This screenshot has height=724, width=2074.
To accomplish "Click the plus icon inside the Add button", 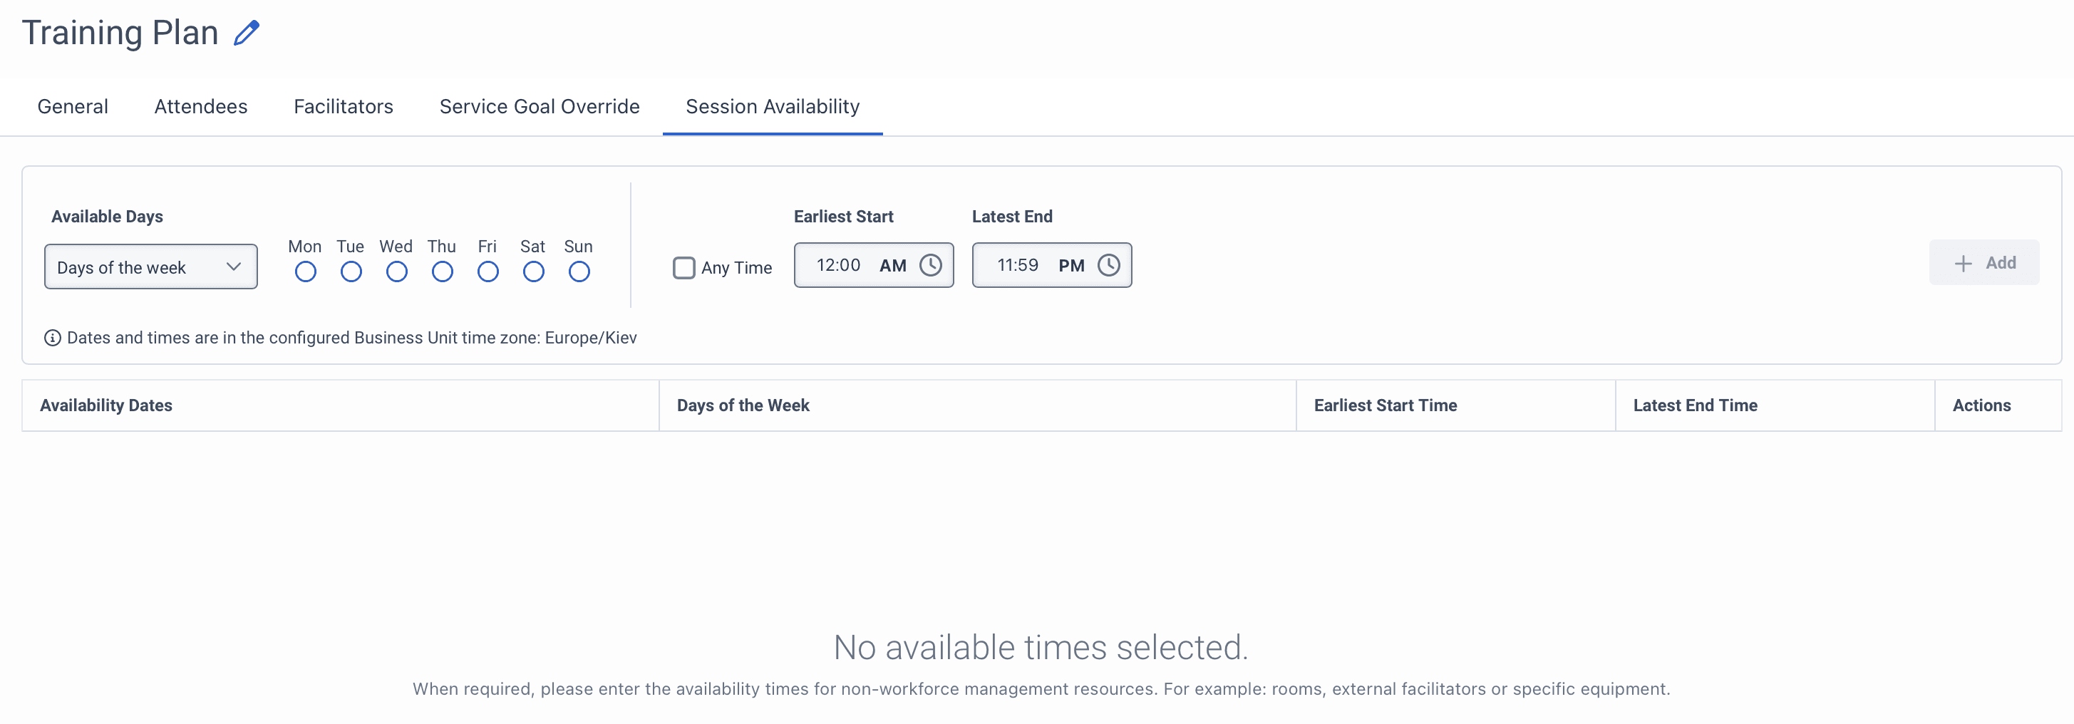I will tap(1963, 262).
